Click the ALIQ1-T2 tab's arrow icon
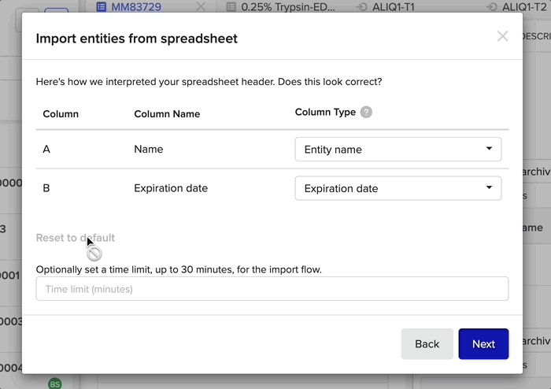The height and width of the screenshot is (389, 551). tap(492, 6)
